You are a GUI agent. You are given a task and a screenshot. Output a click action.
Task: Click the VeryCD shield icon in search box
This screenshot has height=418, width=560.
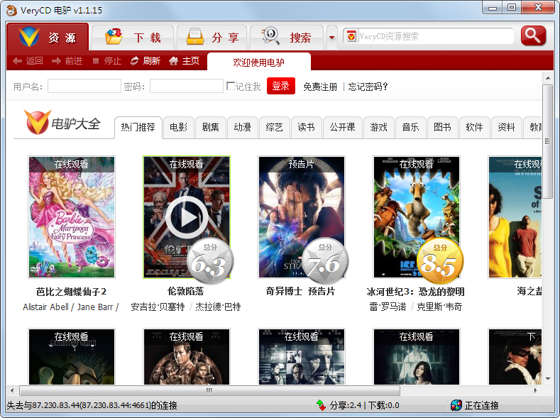tap(351, 36)
